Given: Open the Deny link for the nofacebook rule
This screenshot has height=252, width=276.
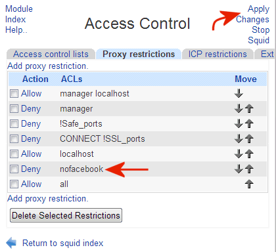Looking at the screenshot, I should click(x=31, y=169).
